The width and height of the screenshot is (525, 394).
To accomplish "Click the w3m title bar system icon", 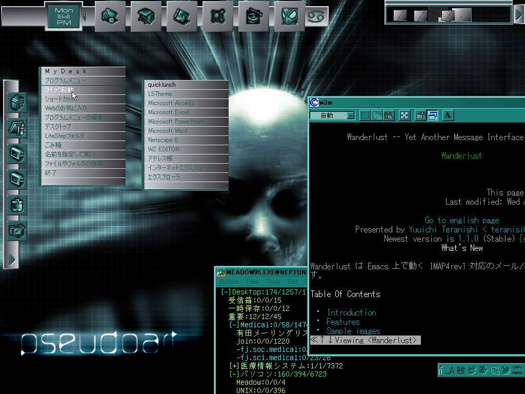I will point(314,103).
